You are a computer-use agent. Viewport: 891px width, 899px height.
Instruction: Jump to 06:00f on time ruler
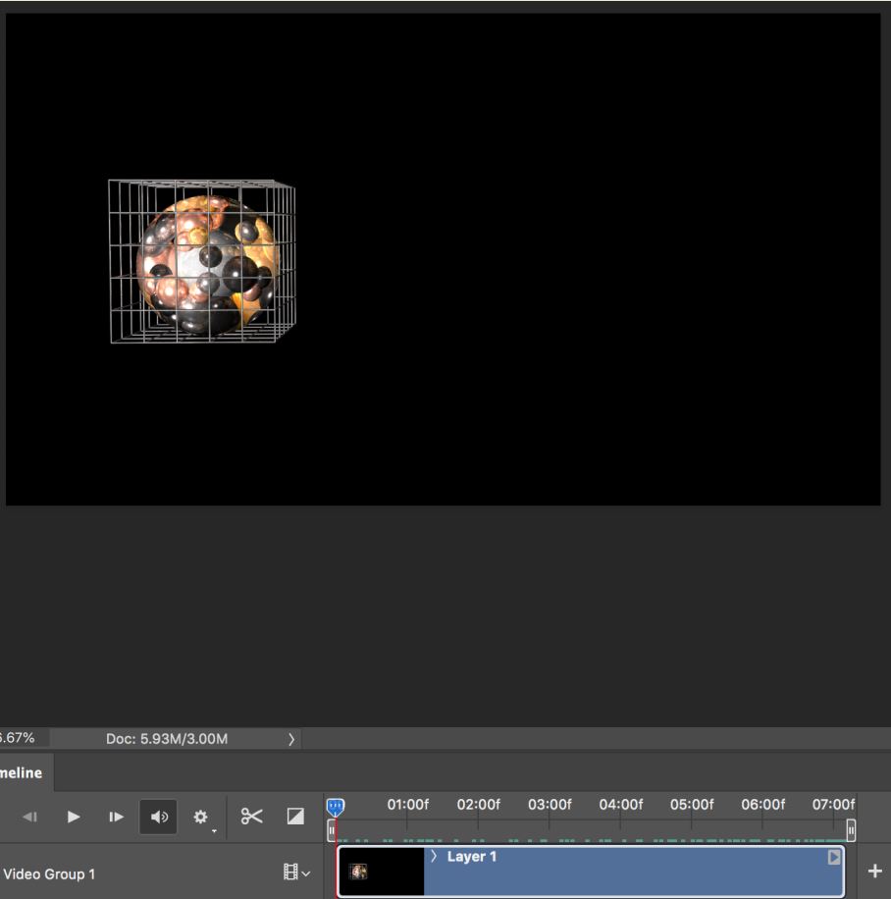[762, 805]
